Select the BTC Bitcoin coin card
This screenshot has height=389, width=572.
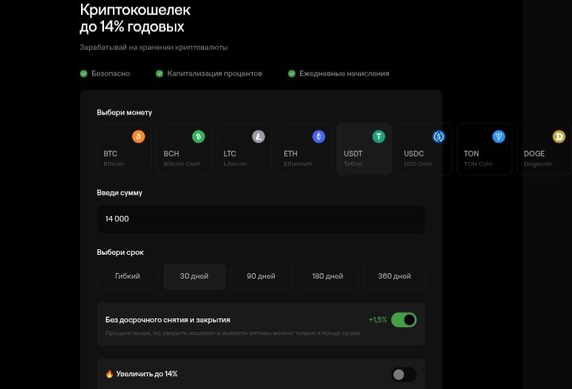[125, 149]
